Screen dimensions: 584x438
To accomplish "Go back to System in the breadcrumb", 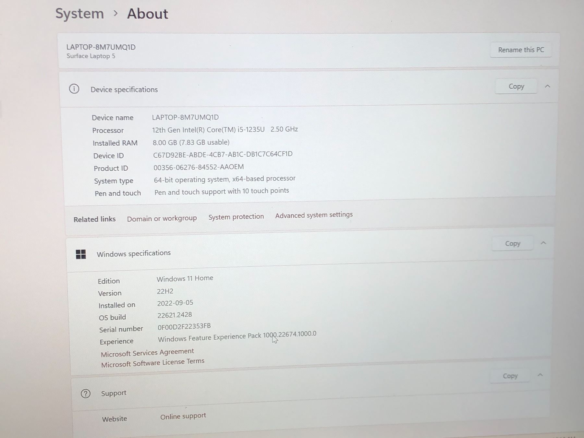I will (79, 14).
